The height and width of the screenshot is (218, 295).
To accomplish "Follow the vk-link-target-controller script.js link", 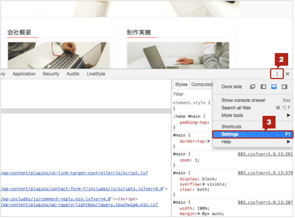I will coord(75,173).
